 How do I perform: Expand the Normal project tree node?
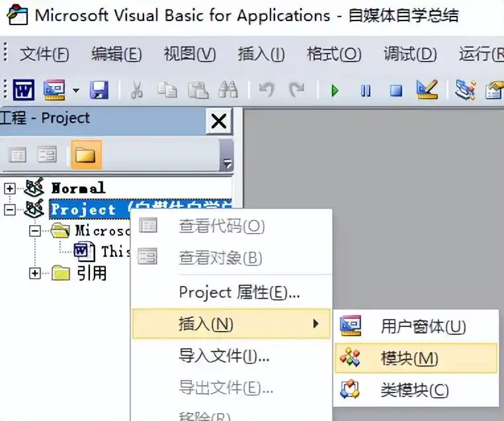click(9, 188)
